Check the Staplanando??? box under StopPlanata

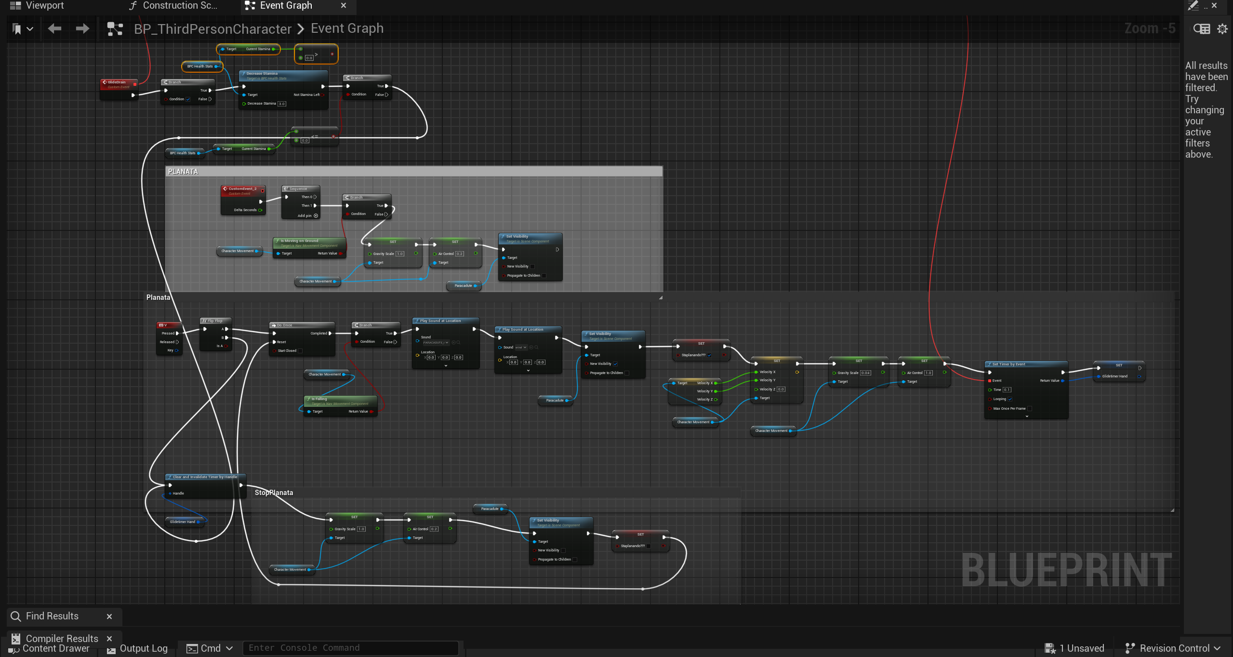pos(649,546)
